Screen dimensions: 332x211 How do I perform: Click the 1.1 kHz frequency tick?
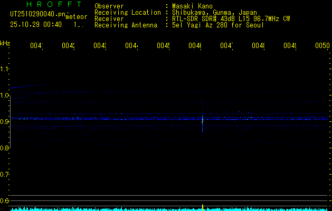tap(5, 69)
